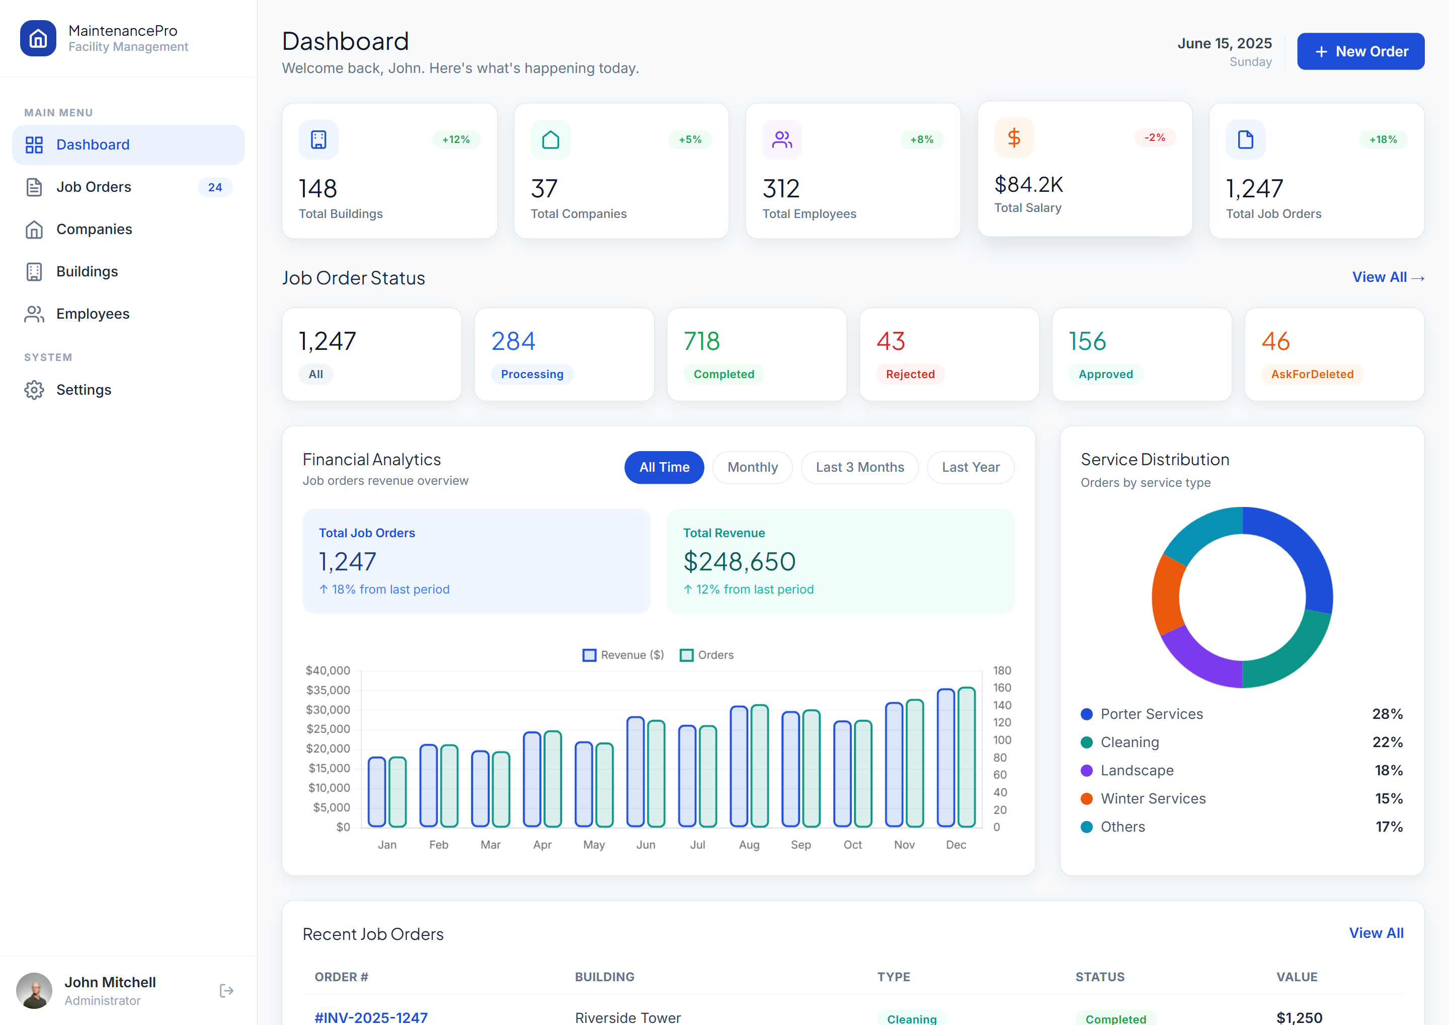Click the logout icon beside John Mitchell
The height and width of the screenshot is (1025, 1449).
(226, 990)
